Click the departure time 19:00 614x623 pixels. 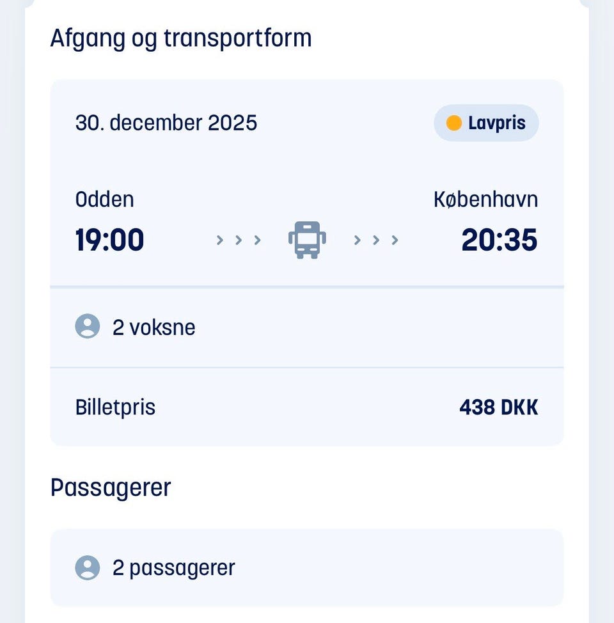click(x=110, y=241)
